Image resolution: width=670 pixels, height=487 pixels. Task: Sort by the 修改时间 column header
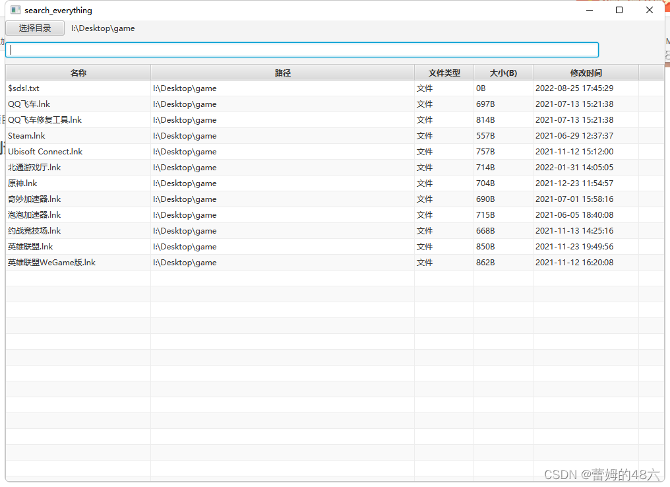click(x=586, y=73)
